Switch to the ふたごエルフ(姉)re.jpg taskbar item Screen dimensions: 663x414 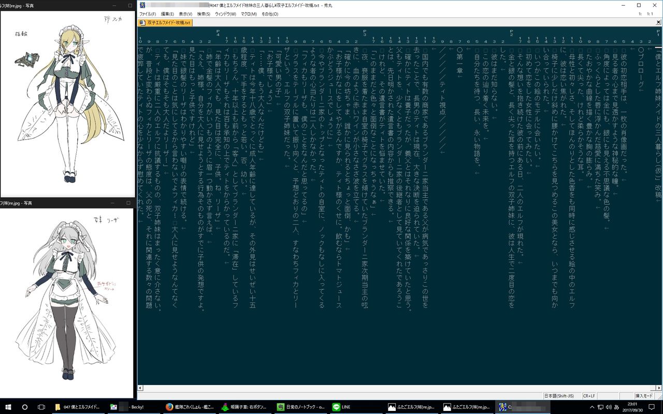pyautogui.click(x=411, y=407)
